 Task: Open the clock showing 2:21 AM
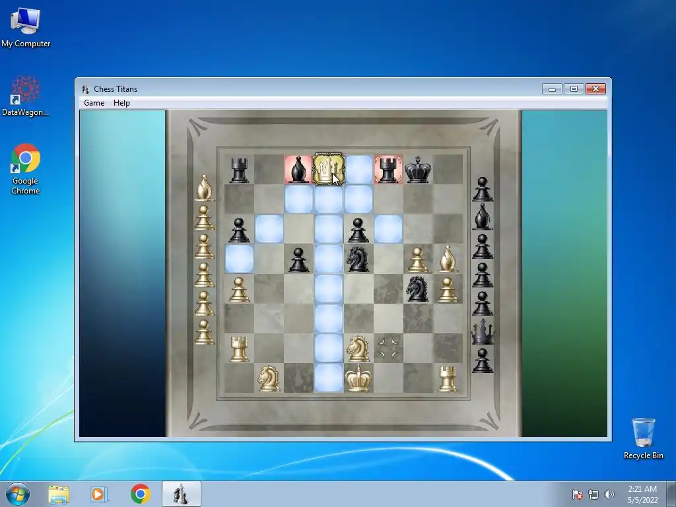pos(642,494)
